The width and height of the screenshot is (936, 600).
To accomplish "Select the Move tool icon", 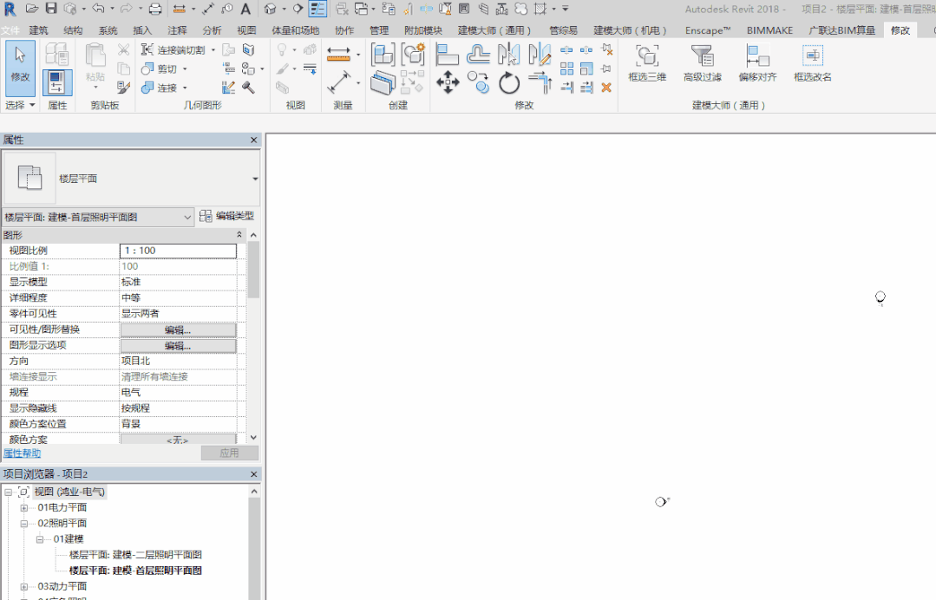I will 448,82.
